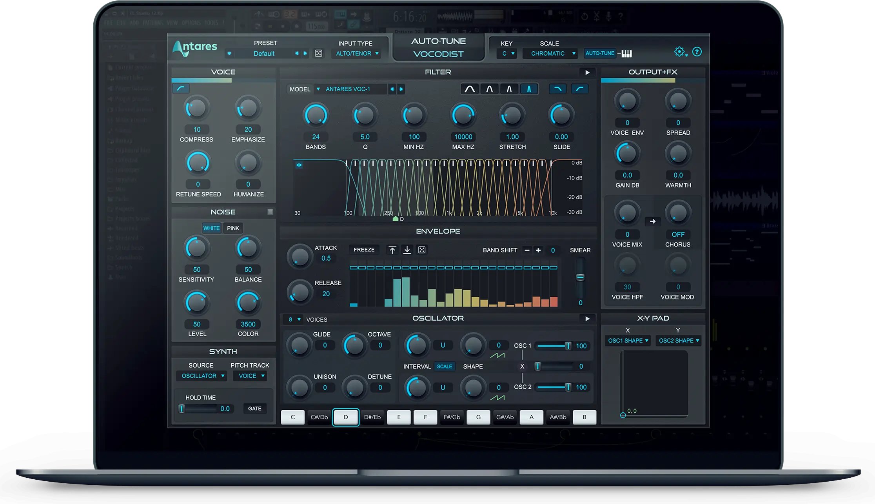Screen dimensions: 875x504
Task: Open the VOICES count dropdown showing 8
Action: [x=293, y=319]
